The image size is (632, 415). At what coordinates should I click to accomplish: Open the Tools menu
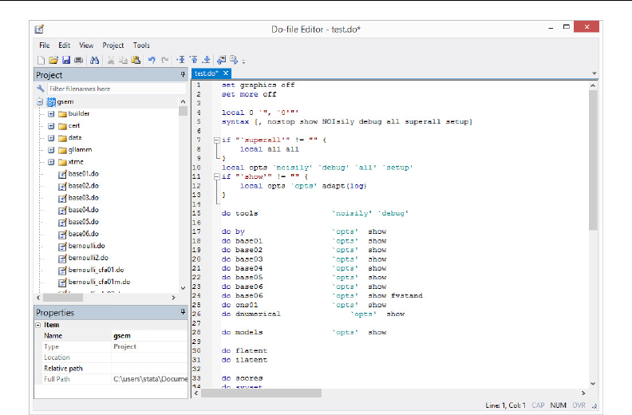141,45
